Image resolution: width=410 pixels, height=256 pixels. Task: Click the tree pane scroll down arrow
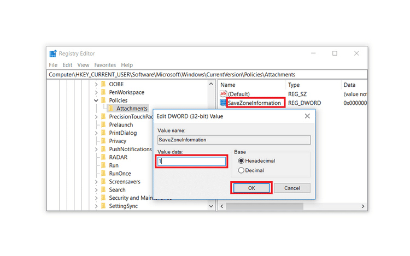point(211,206)
